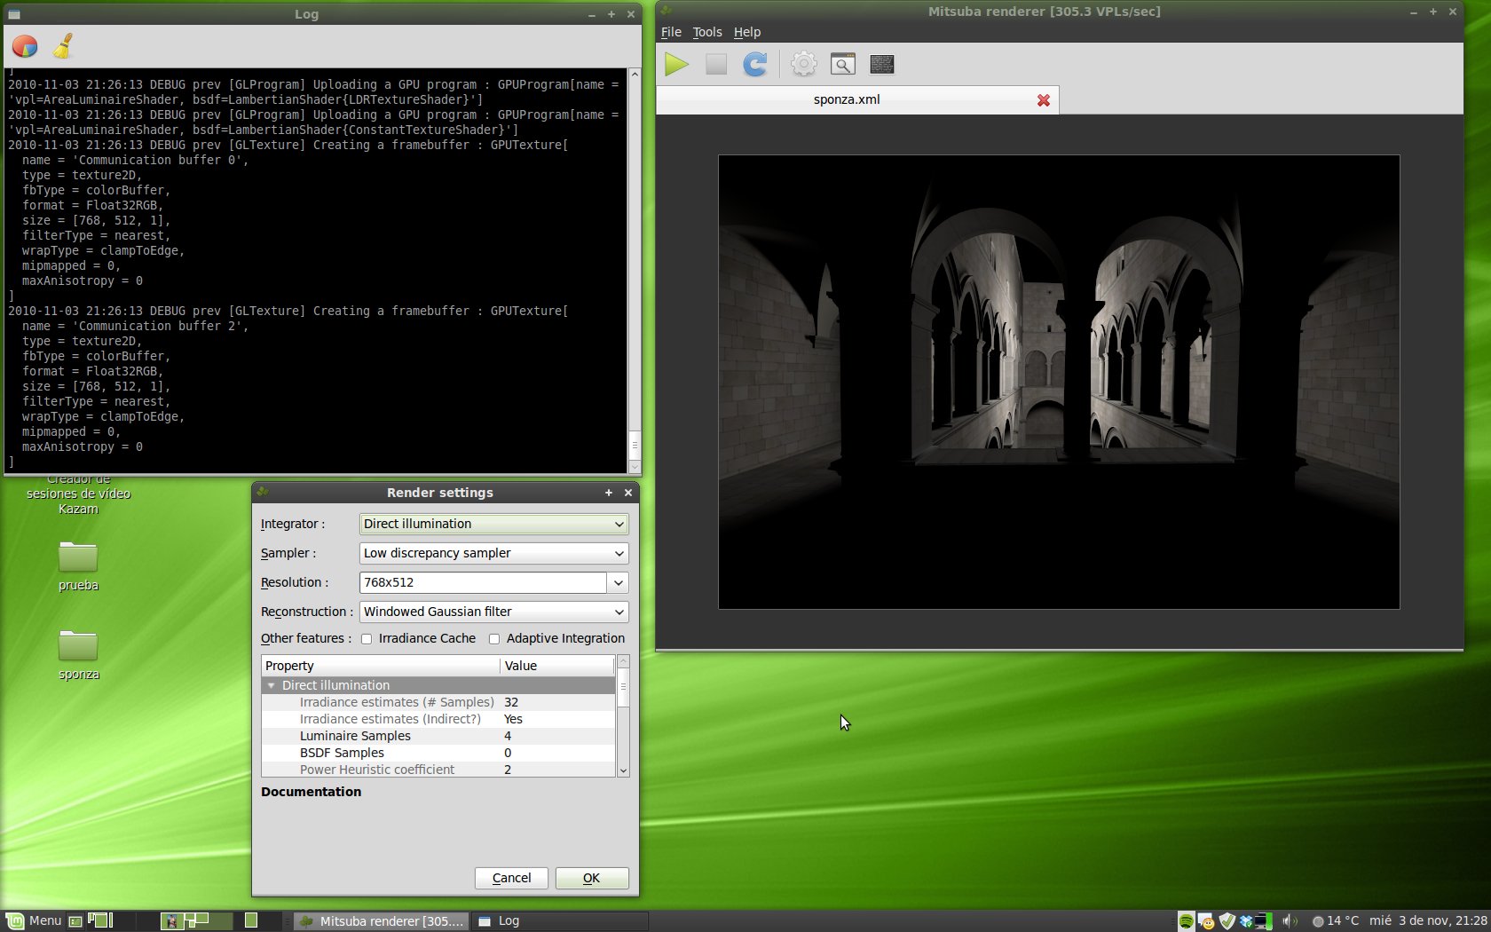This screenshot has width=1491, height=932.
Task: Open render settings via the gear icon
Action: click(x=804, y=64)
